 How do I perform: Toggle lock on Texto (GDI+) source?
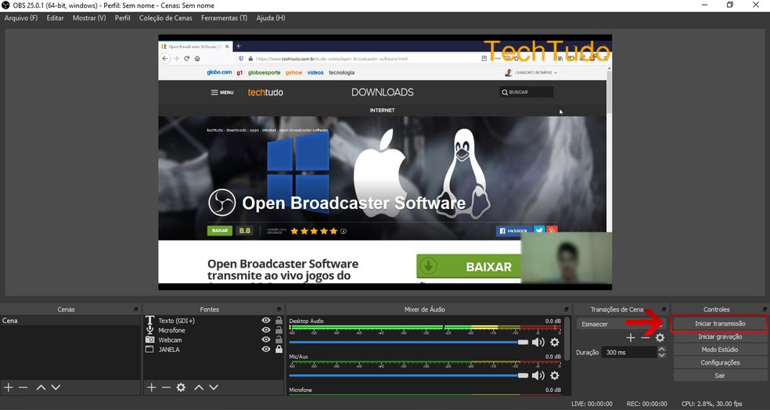pos(279,320)
